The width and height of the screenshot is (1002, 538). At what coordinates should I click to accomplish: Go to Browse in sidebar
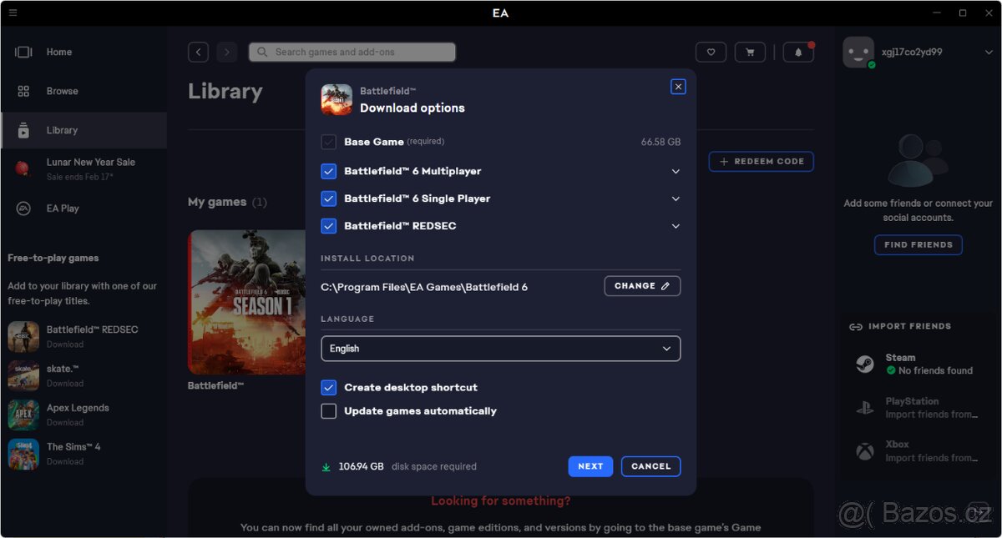tap(62, 92)
